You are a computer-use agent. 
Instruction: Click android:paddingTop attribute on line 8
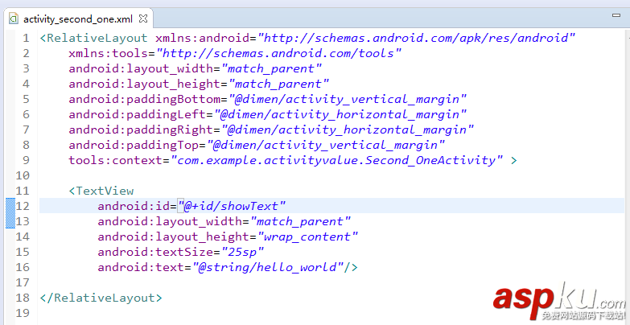click(134, 145)
